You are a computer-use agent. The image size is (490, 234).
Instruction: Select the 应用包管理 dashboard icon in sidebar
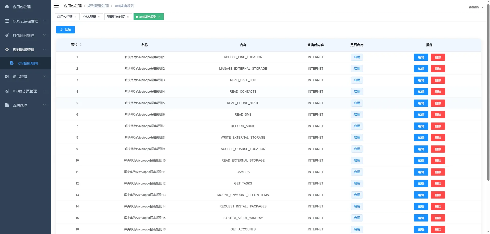pyautogui.click(x=7, y=7)
